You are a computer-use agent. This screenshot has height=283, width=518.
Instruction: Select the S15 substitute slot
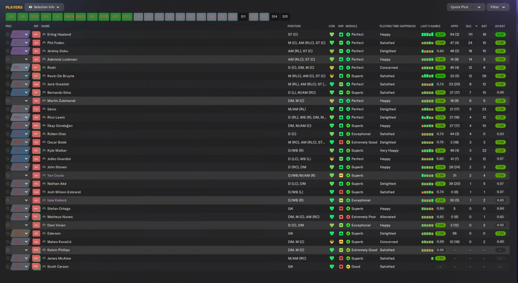pyautogui.click(x=285, y=17)
